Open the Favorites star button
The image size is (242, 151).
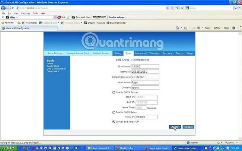tap(7, 23)
